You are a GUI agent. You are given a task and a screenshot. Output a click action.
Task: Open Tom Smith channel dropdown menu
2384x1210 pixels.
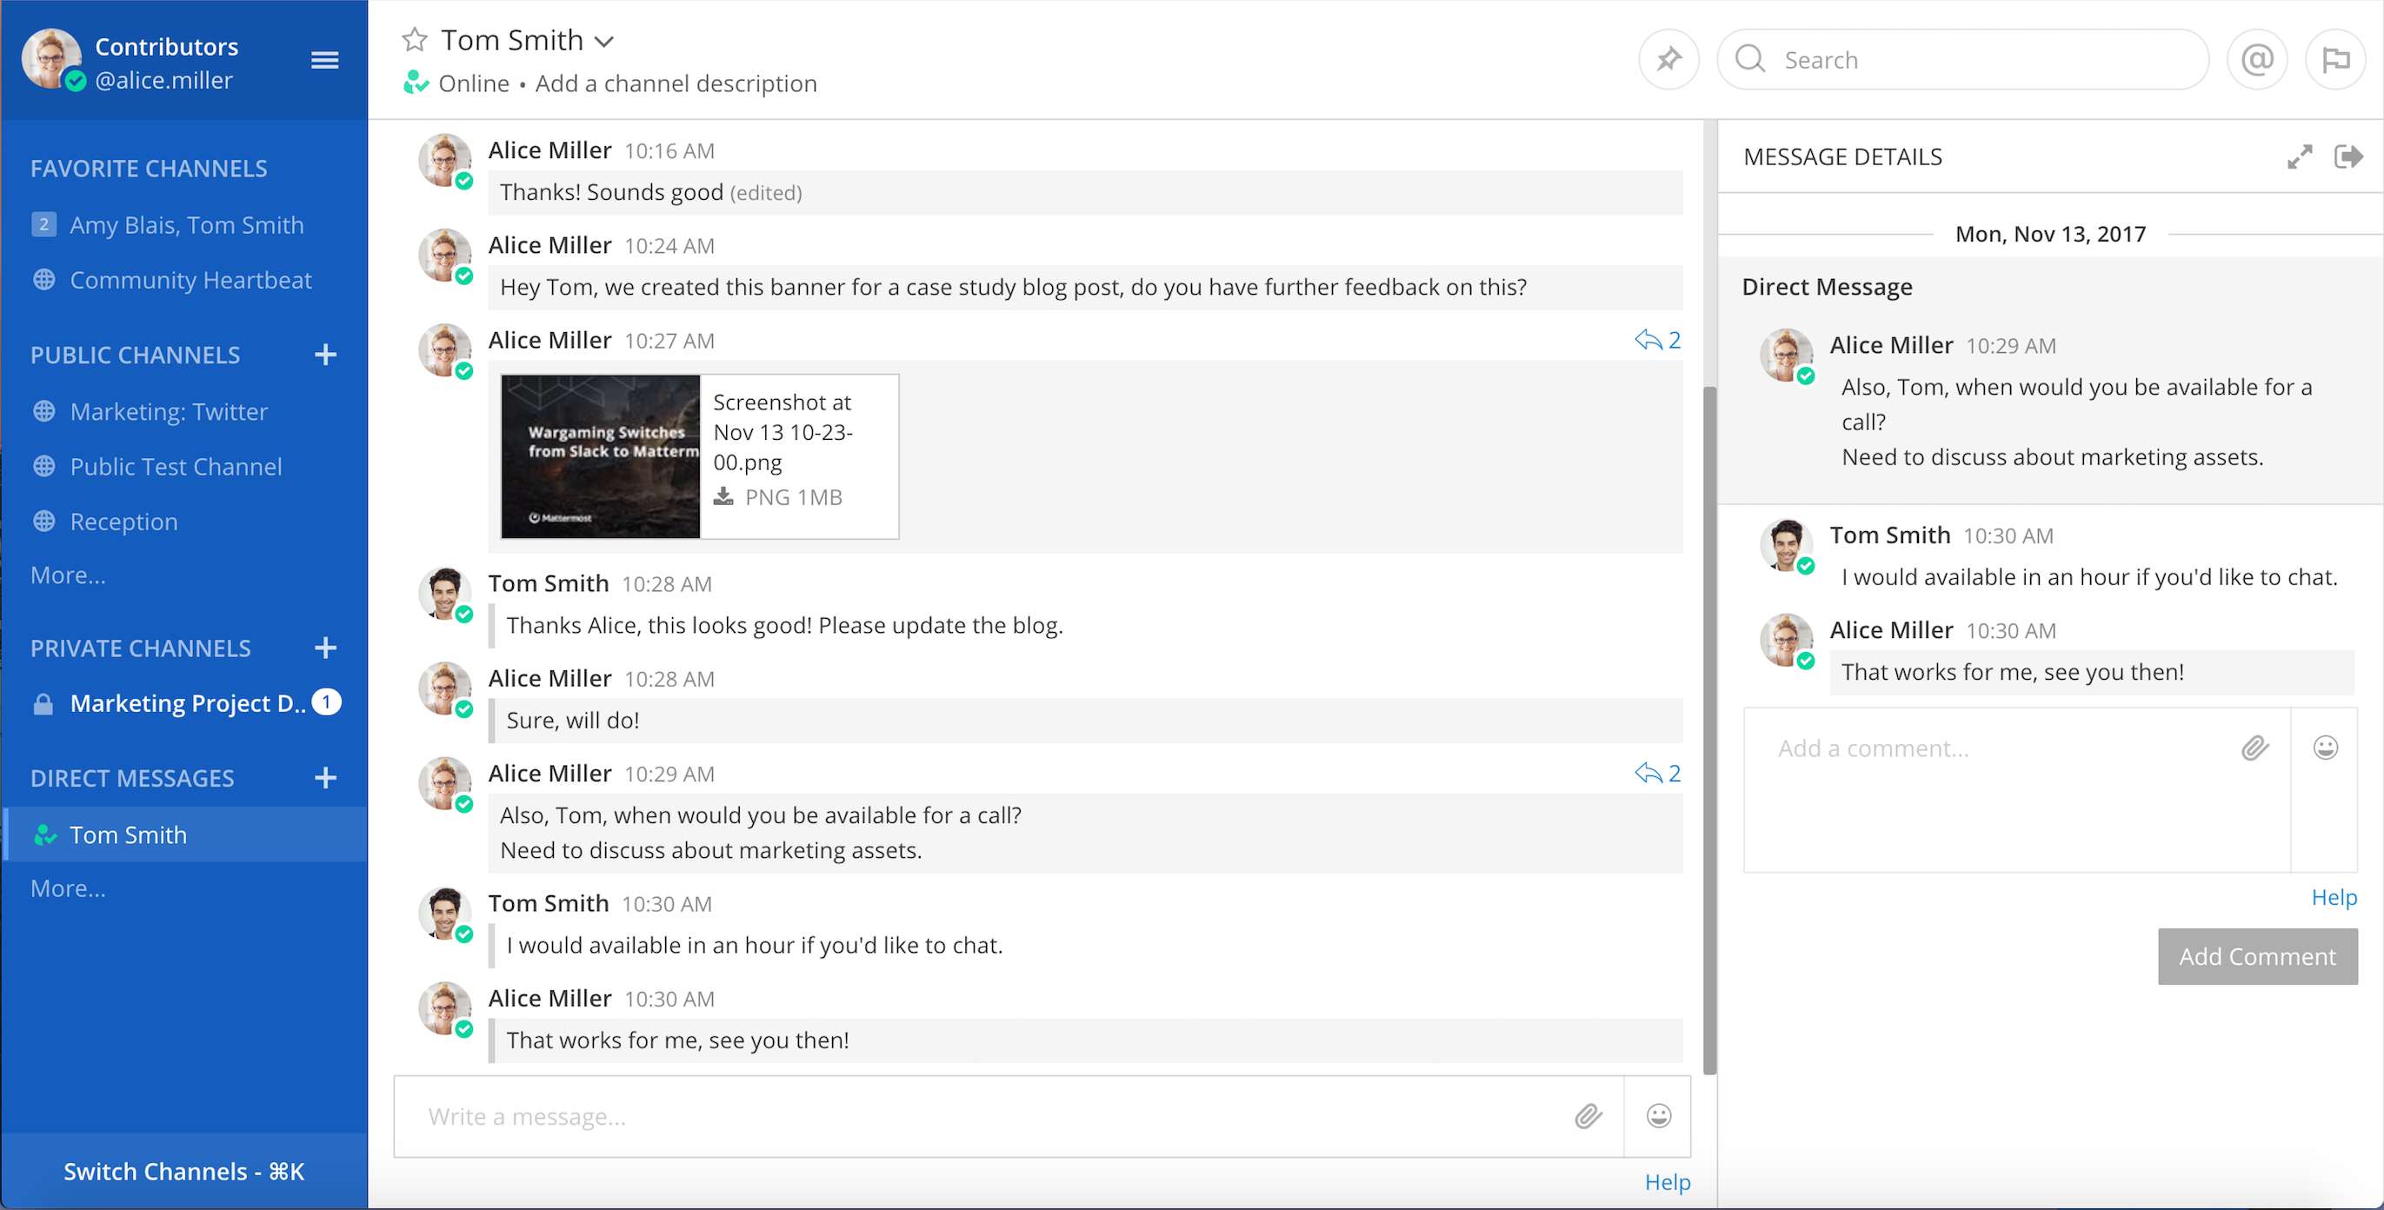(x=604, y=42)
